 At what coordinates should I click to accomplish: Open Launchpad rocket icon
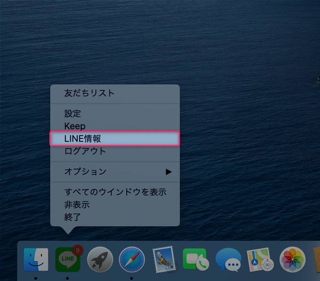[100, 259]
